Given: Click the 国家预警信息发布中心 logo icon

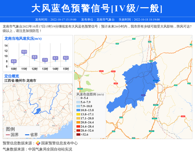Looking at the screenshot, I should click(38, 143).
